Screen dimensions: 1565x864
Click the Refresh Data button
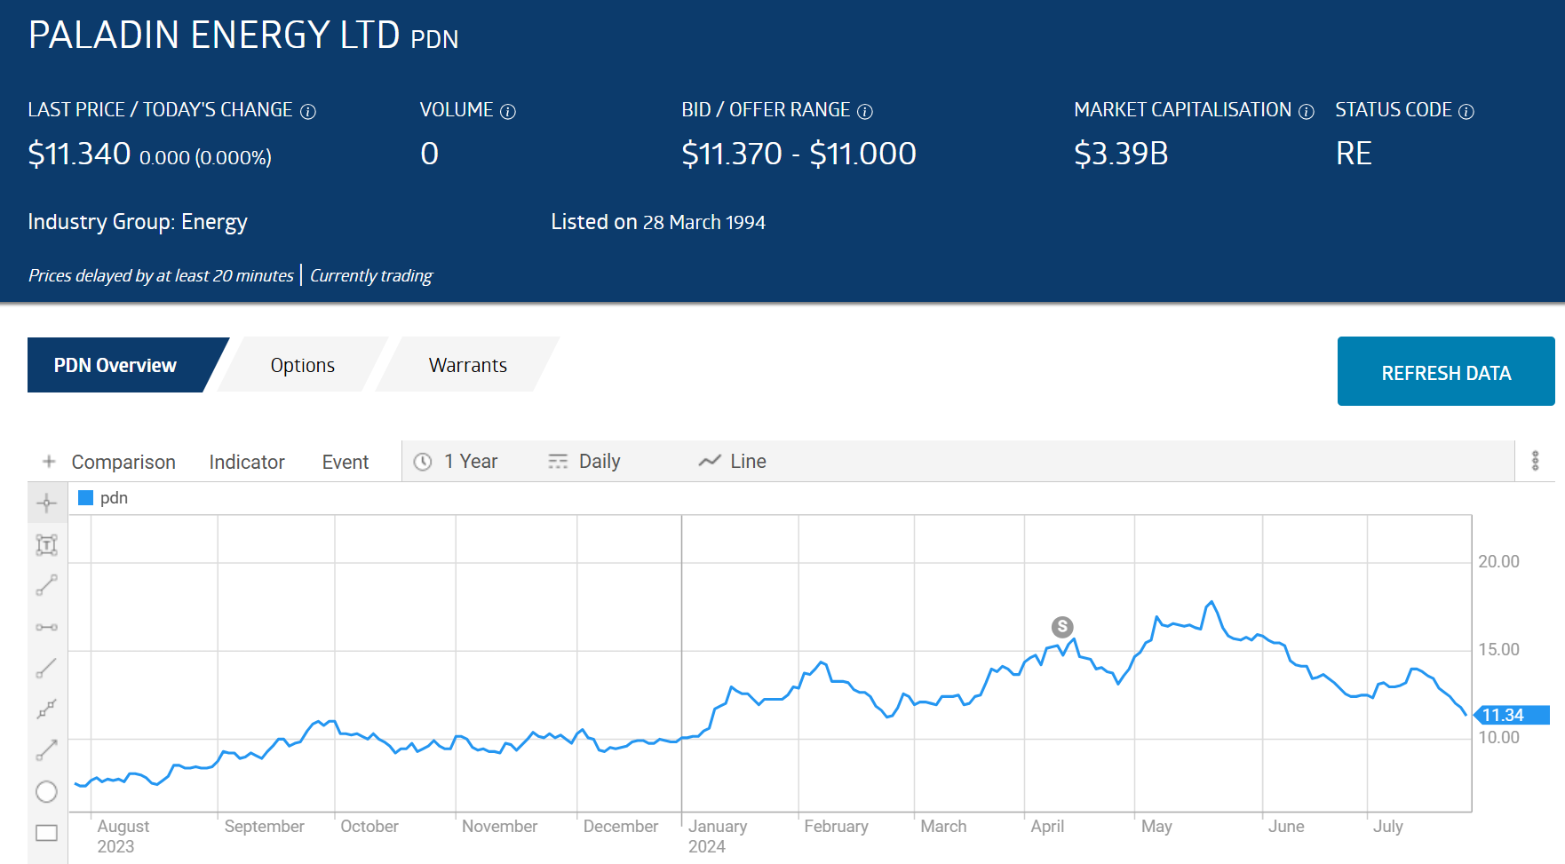click(1446, 371)
